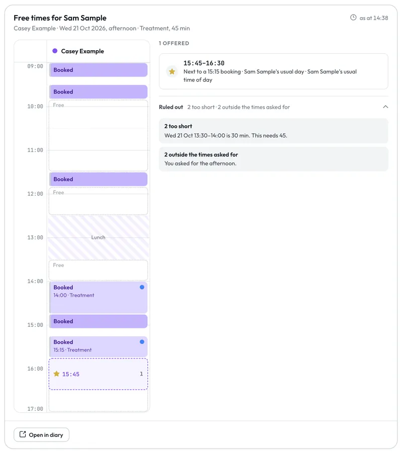Click the external-link icon in Open in diary
This screenshot has width=402, height=453.
[23, 434]
